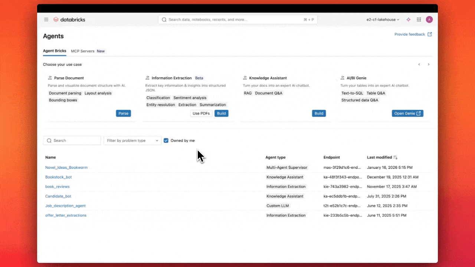
Task: Switch to the MCP Servers tab
Action: 82,51
